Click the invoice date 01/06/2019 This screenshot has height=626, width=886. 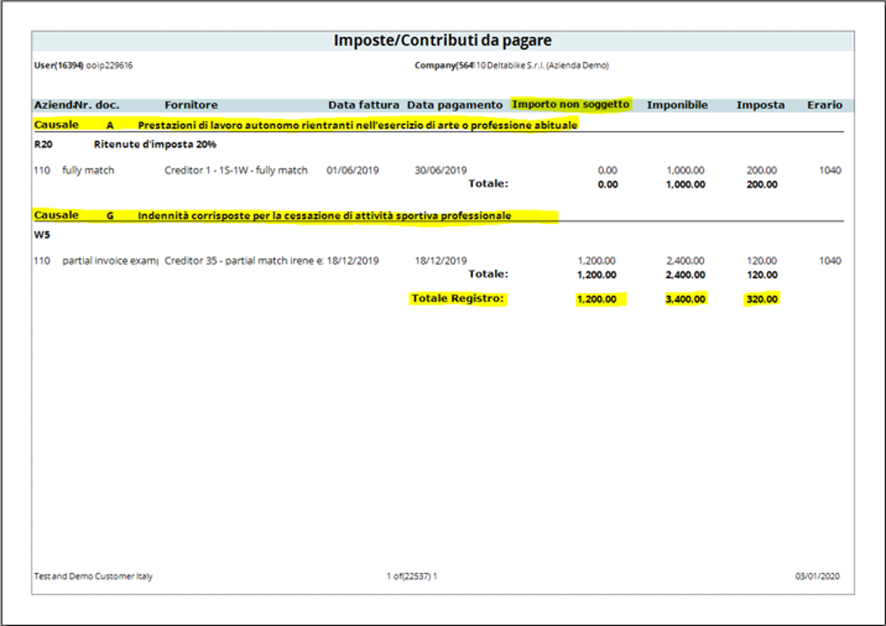[352, 170]
